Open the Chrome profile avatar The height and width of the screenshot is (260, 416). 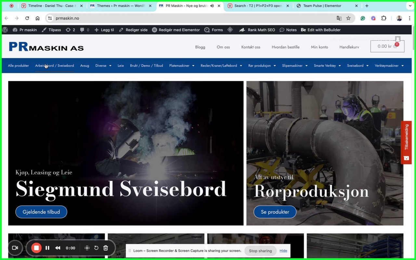[x=399, y=18]
